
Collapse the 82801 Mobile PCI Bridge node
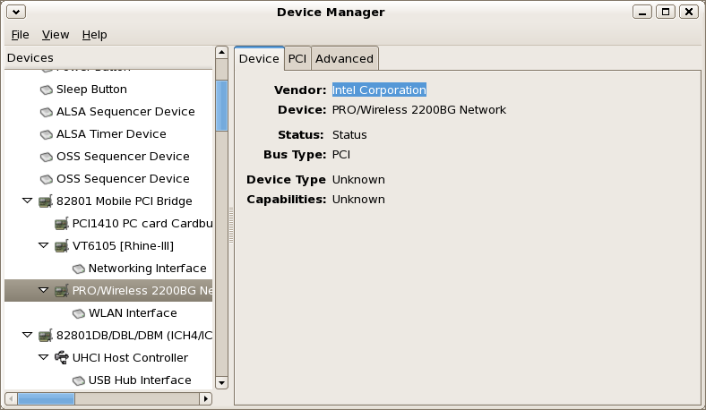coord(28,201)
